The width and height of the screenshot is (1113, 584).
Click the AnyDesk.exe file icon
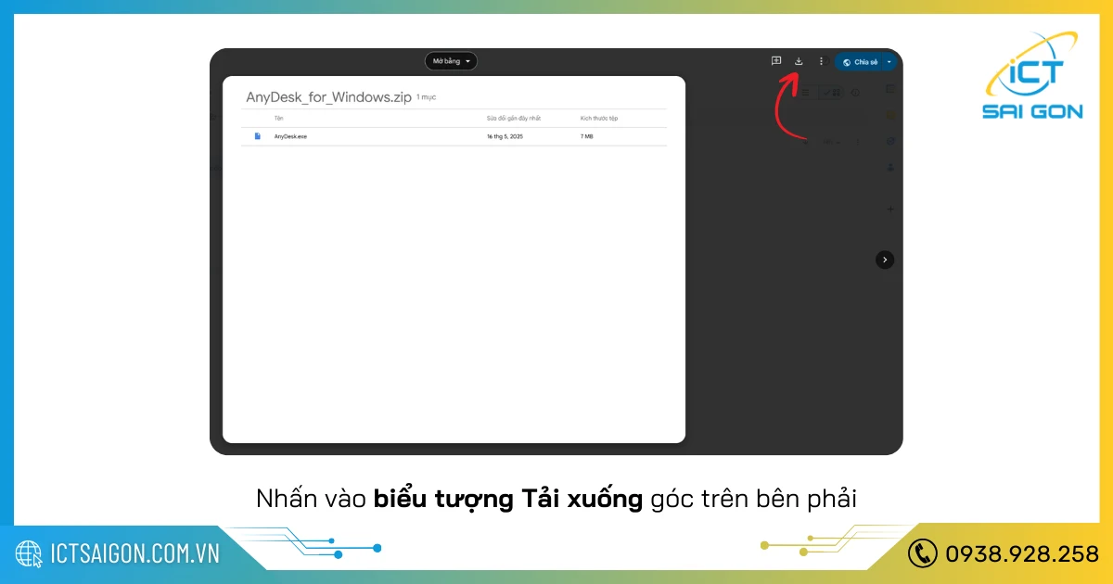258,136
